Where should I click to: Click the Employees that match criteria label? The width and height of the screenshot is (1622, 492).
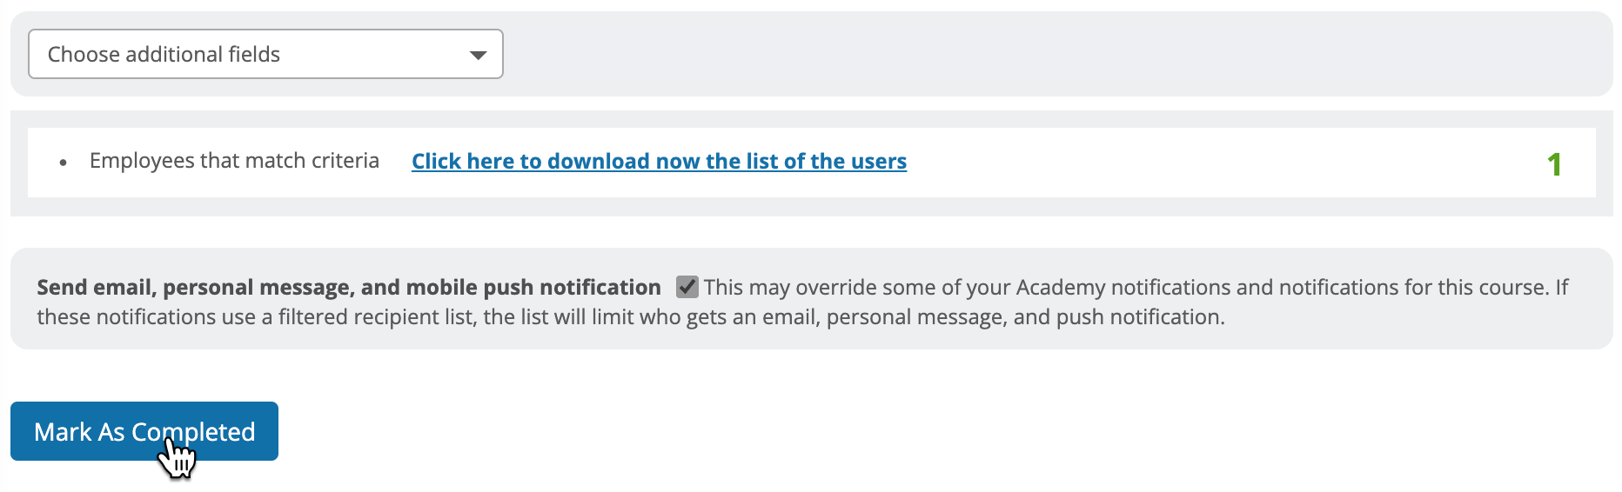click(234, 161)
